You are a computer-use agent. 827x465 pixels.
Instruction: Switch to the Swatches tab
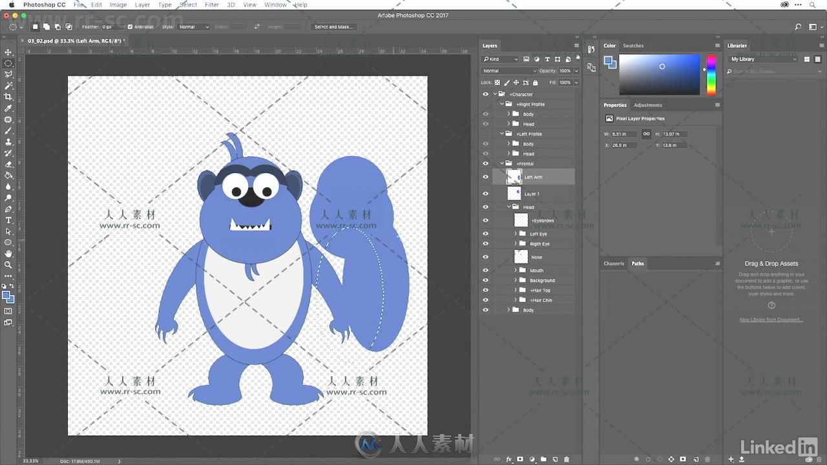point(633,46)
